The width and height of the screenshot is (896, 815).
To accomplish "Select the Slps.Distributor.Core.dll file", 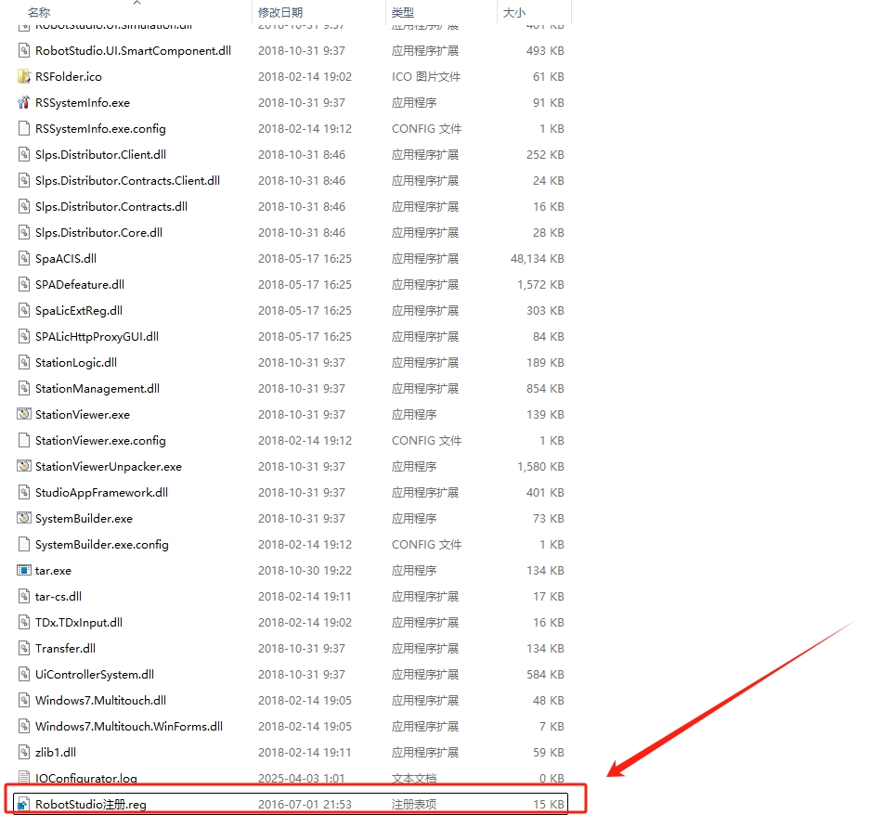I will 98,232.
